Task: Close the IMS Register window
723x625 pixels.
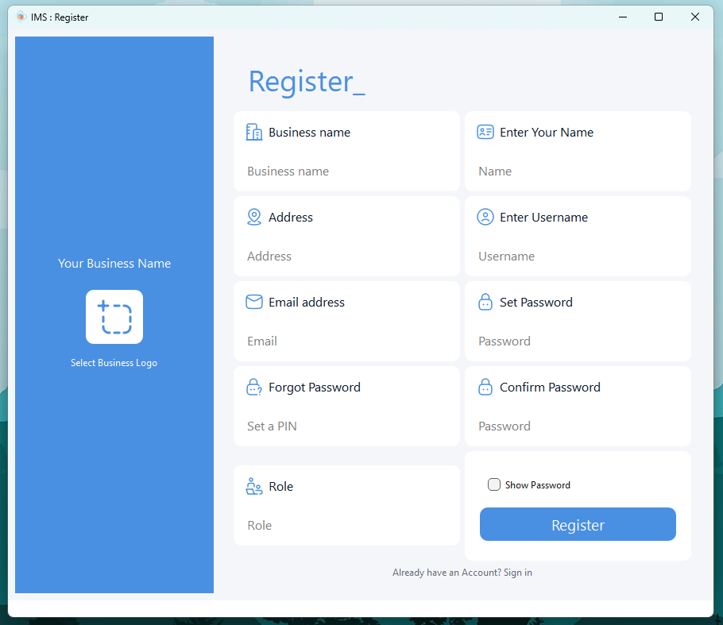Action: tap(695, 17)
